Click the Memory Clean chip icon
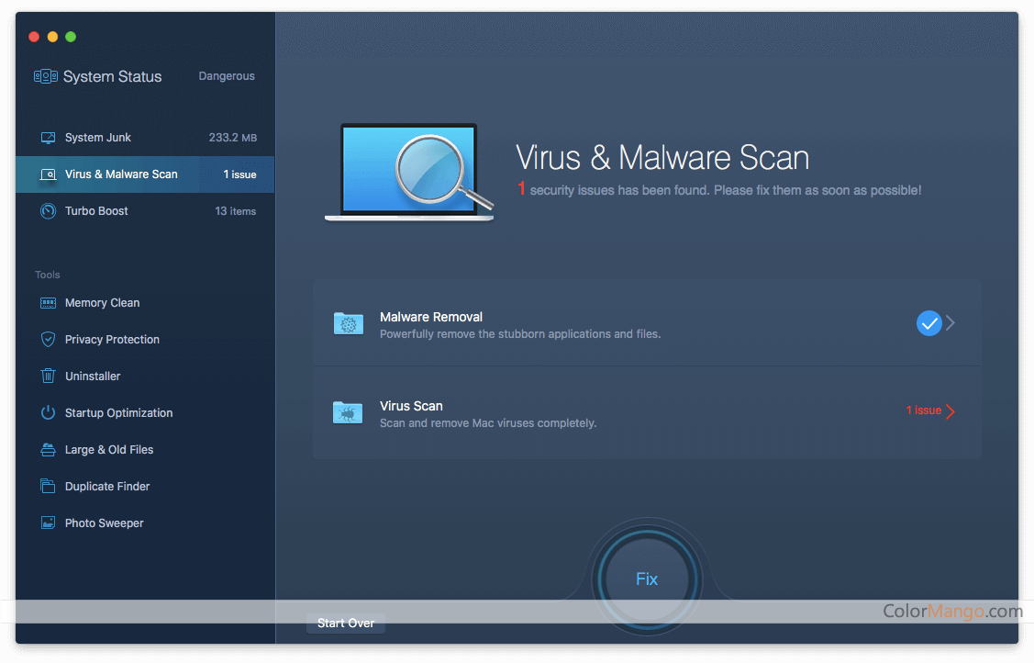Screen dimensions: 1034x663 pyautogui.click(x=48, y=303)
